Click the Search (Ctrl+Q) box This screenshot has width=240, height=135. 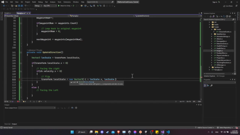[100, 2]
